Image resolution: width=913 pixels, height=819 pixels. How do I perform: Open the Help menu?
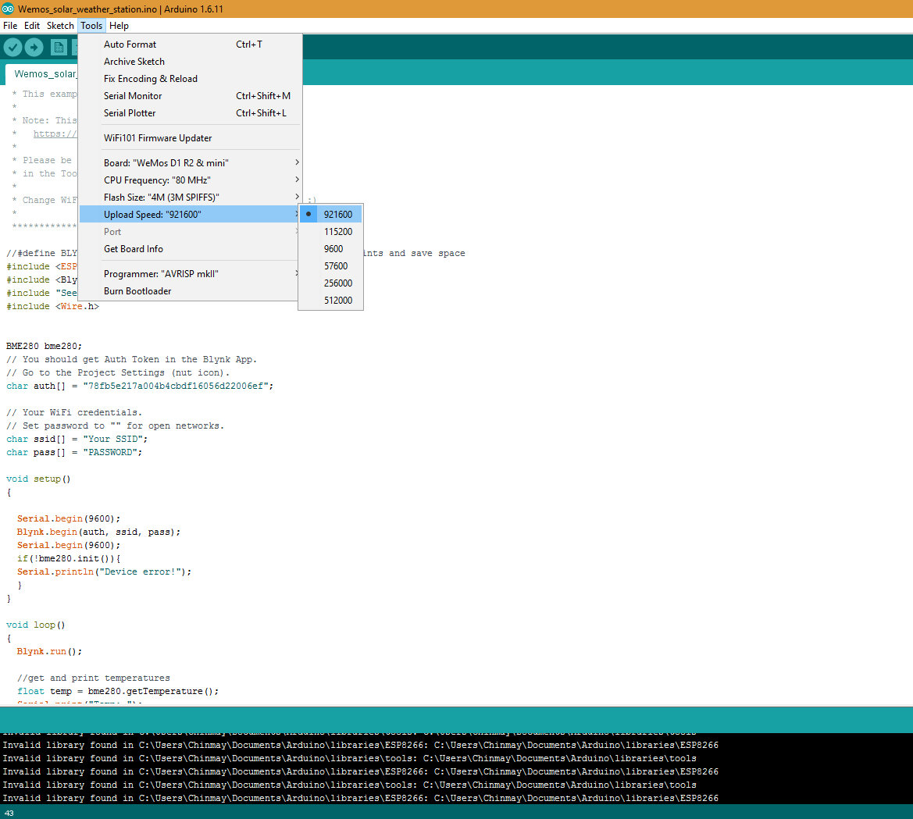pyautogui.click(x=119, y=26)
